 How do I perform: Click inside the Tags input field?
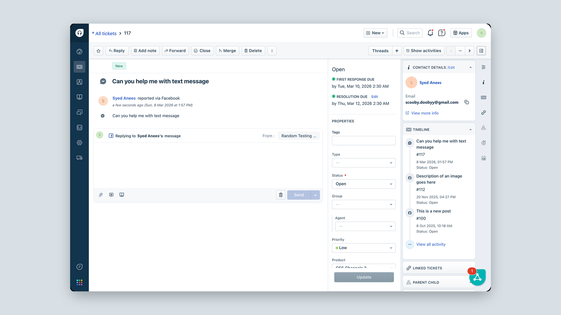364,141
